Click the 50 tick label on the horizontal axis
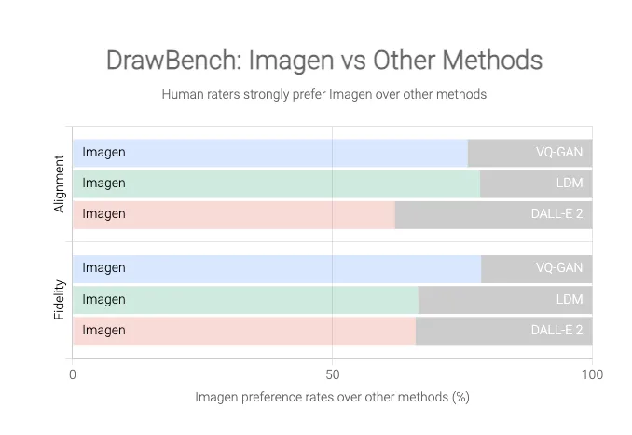The image size is (632, 435). click(x=332, y=374)
